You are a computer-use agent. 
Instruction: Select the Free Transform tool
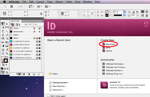[x=7, y=42]
